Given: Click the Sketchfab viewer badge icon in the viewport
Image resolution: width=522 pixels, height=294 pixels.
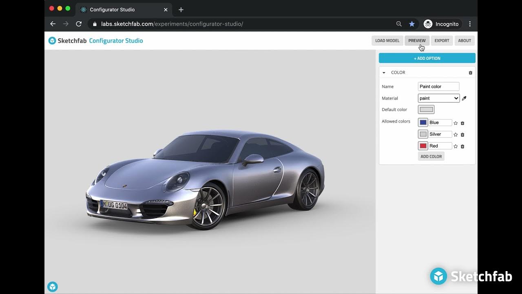Looking at the screenshot, I should point(52,287).
